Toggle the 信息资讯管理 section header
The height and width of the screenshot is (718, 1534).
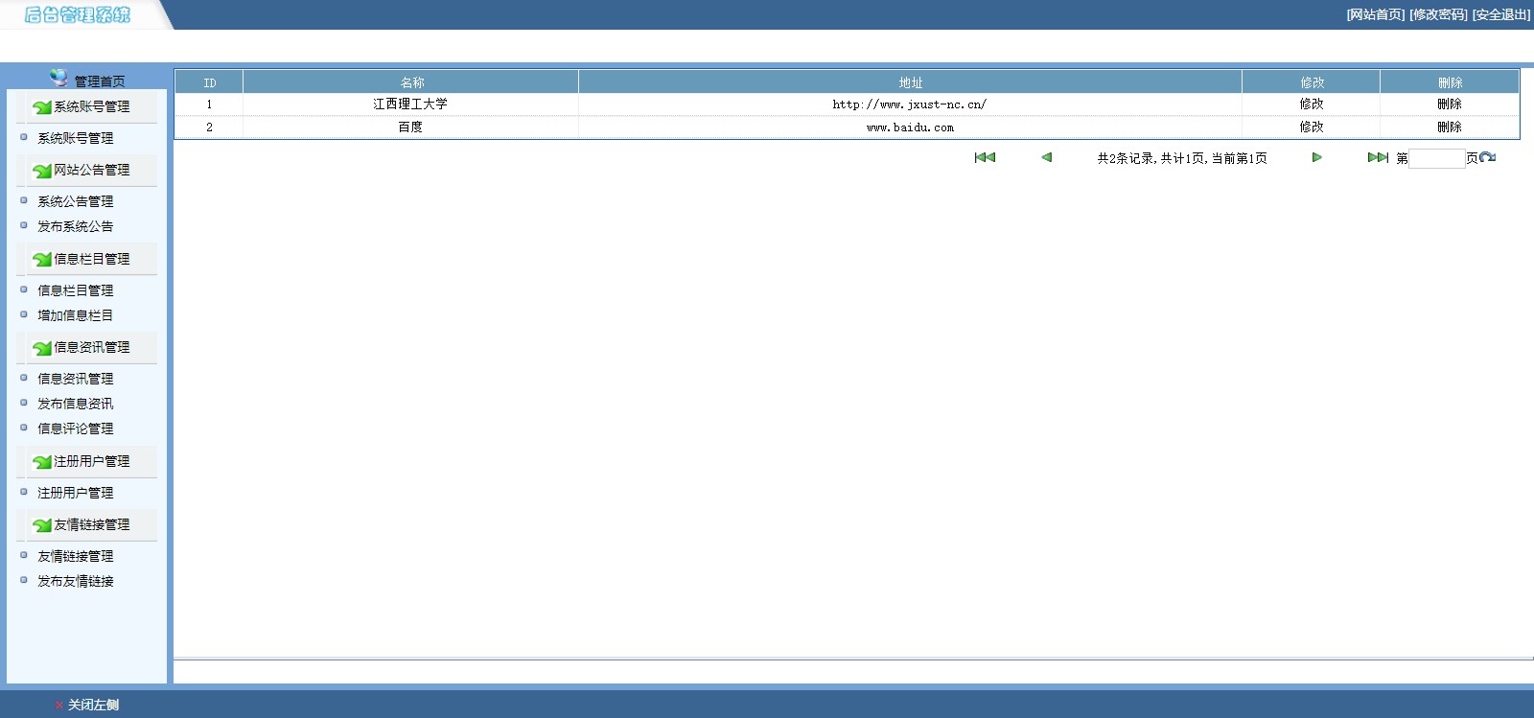(x=91, y=347)
